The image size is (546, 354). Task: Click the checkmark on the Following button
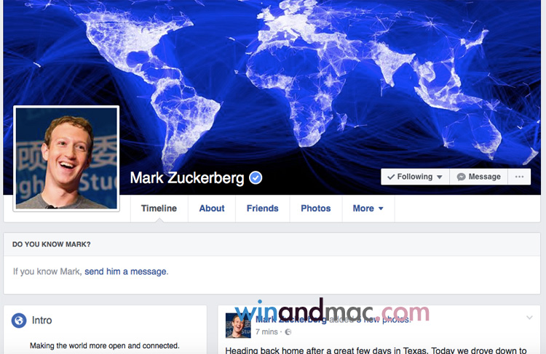coord(391,177)
